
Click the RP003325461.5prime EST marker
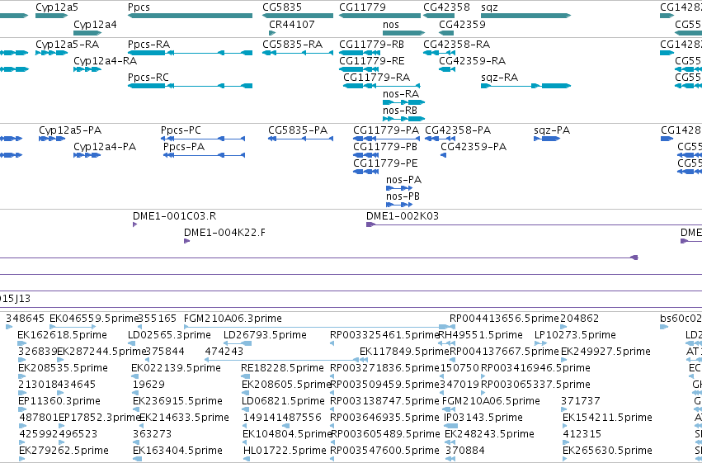(332, 343)
